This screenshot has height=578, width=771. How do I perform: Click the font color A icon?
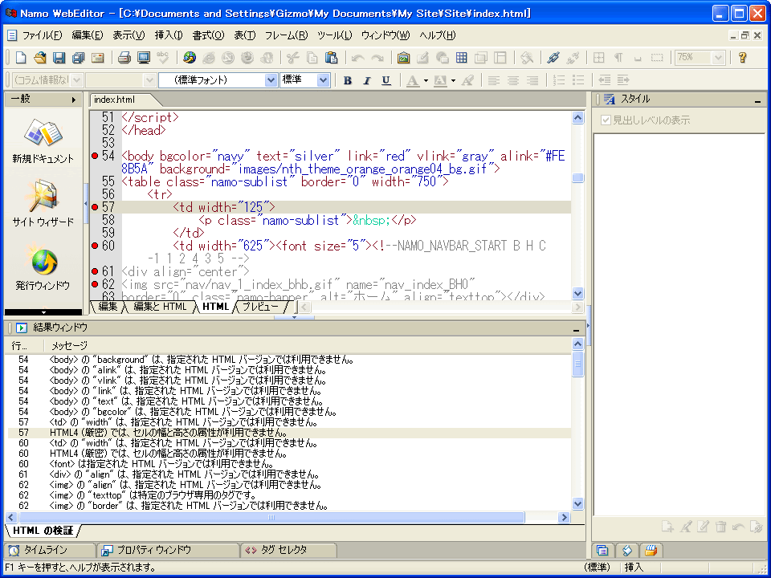point(413,80)
